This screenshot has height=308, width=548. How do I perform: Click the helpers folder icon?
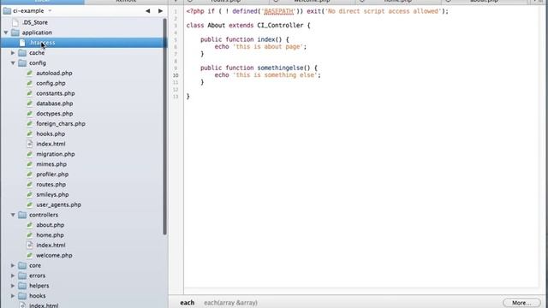(x=22, y=286)
